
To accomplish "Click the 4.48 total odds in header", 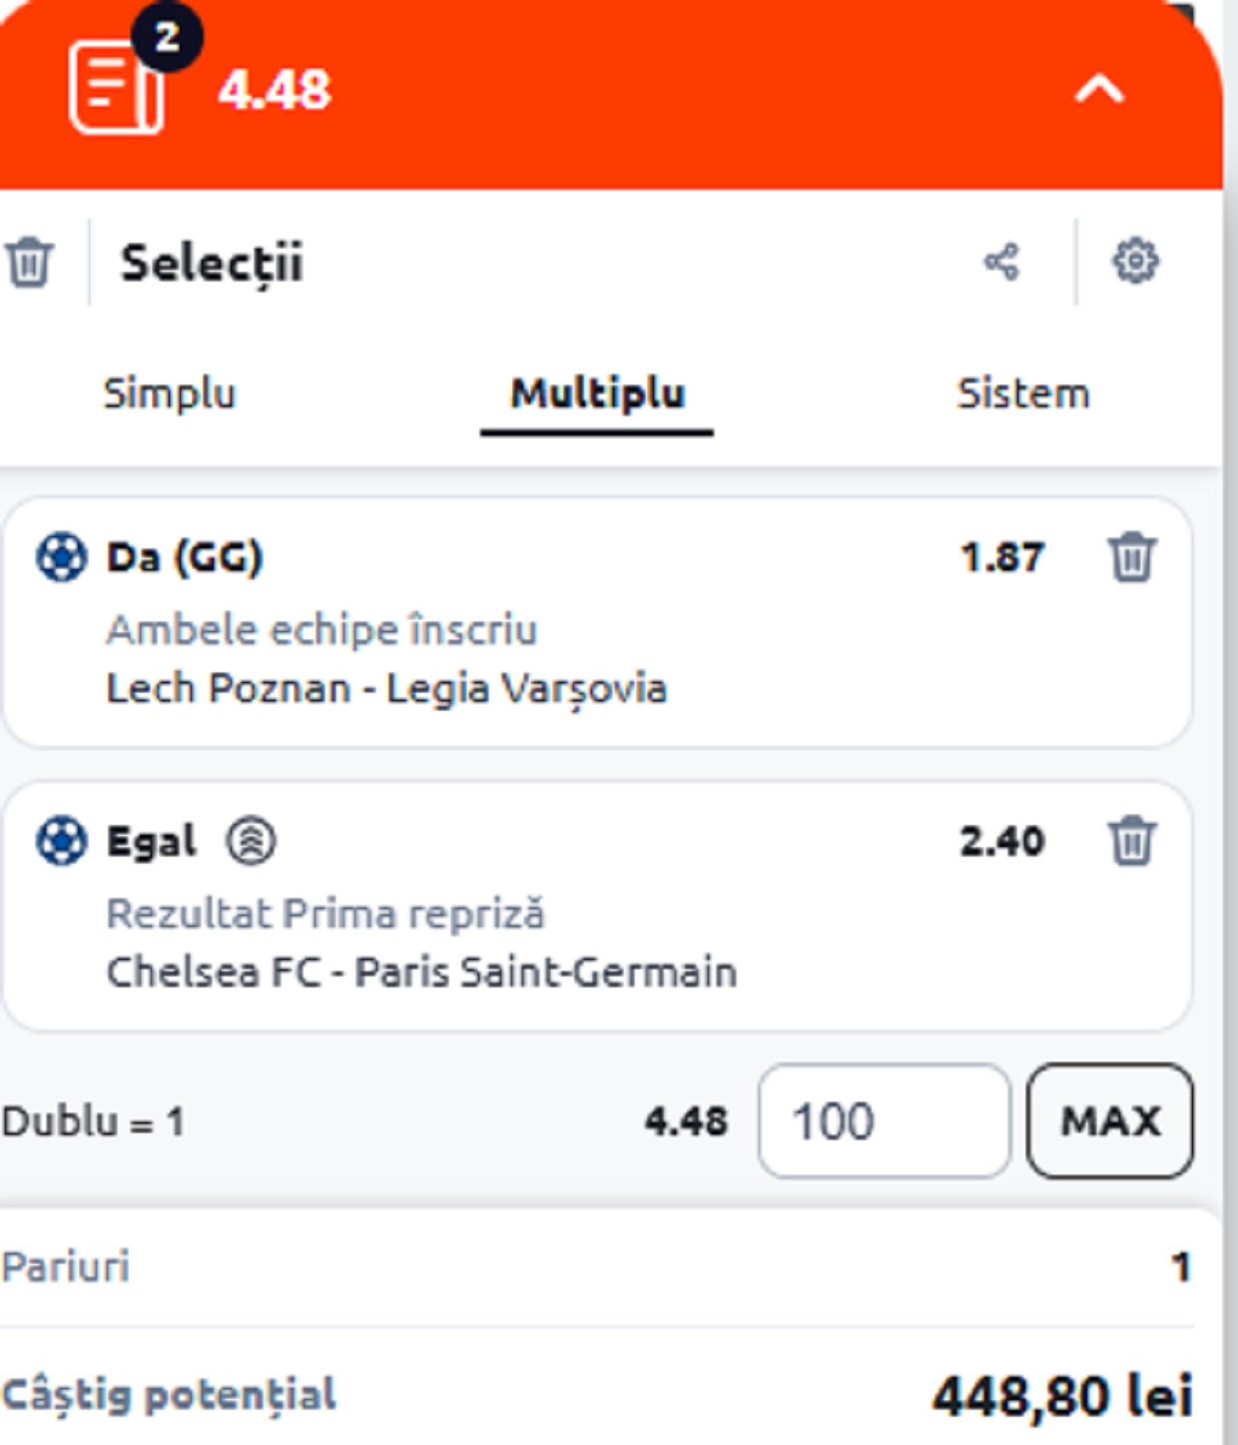I will (275, 90).
